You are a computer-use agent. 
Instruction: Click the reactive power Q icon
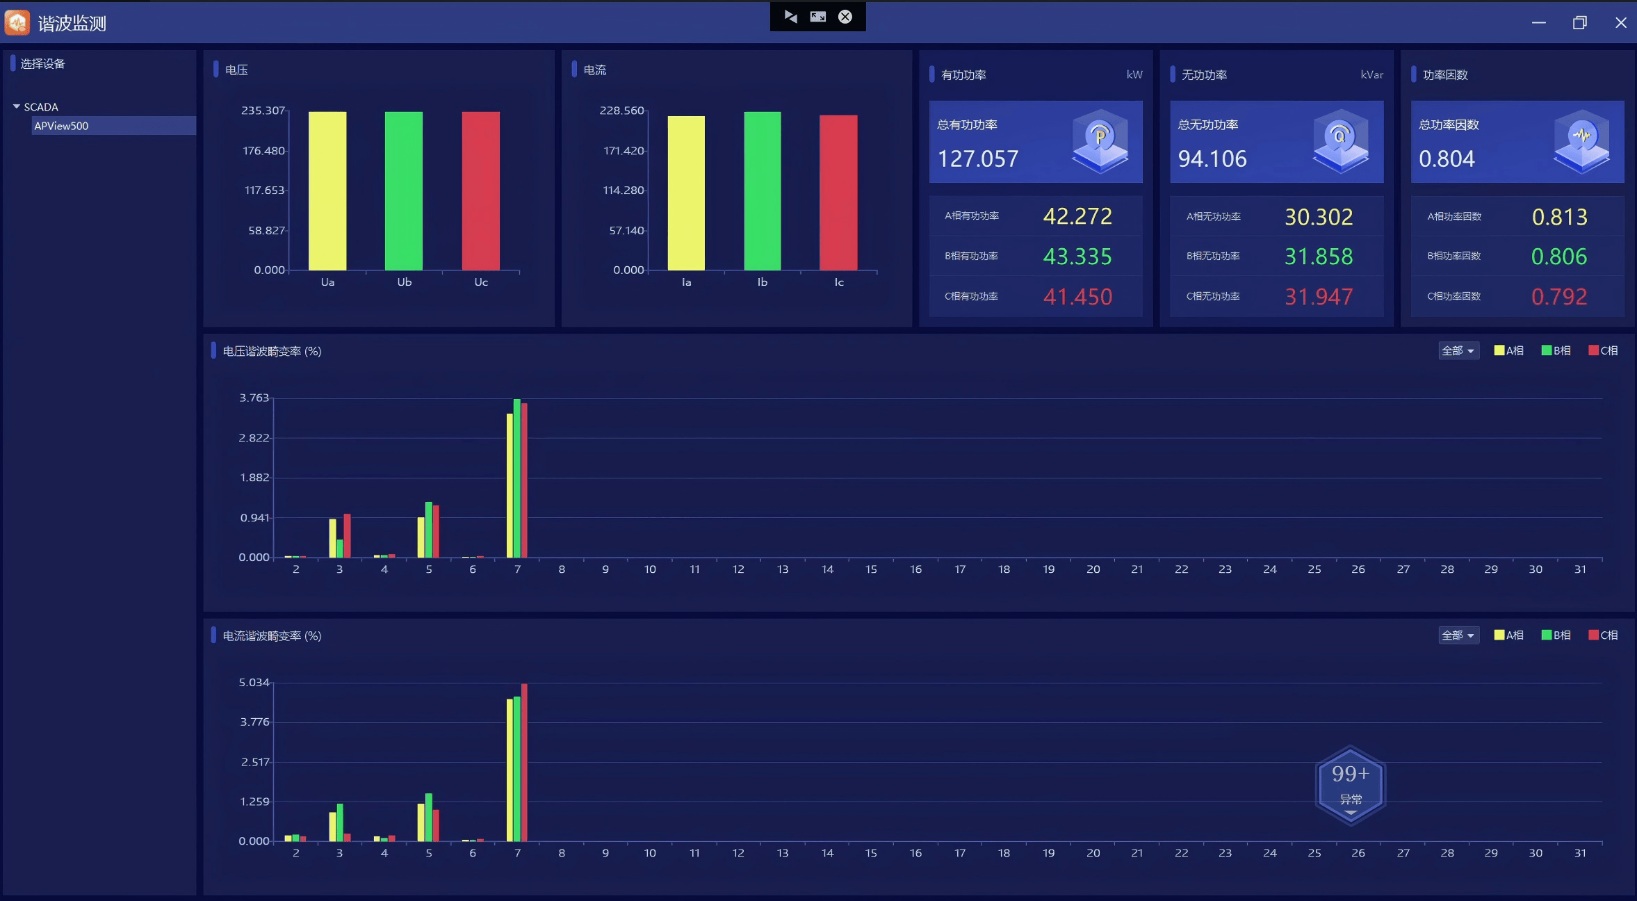tap(1339, 141)
